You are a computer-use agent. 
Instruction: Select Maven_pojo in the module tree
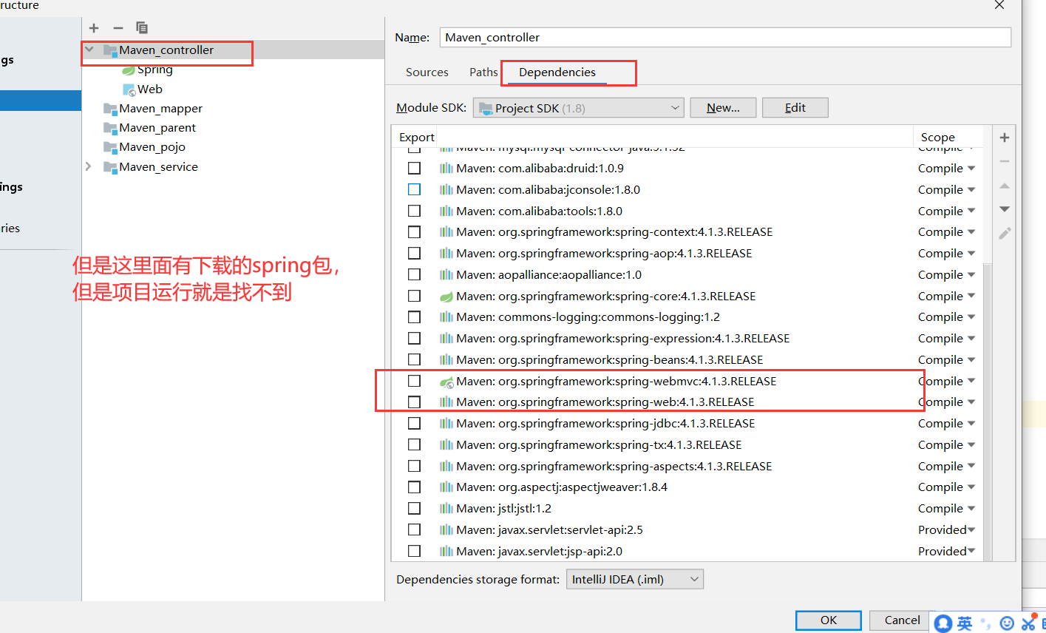tap(152, 147)
